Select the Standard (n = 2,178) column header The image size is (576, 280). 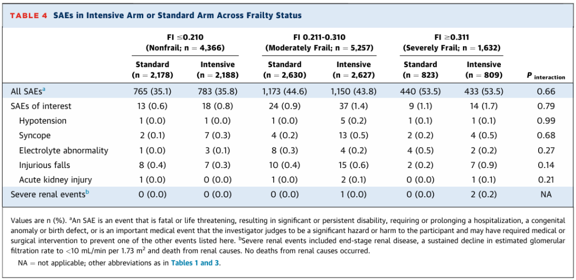click(x=152, y=69)
